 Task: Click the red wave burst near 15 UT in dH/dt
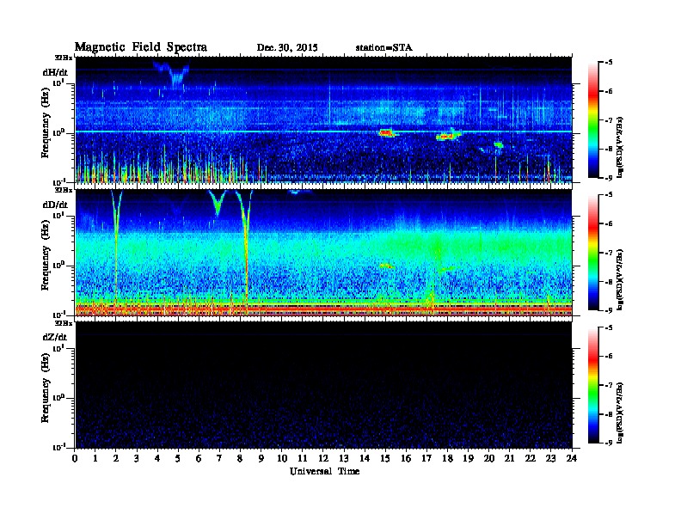tap(386, 133)
